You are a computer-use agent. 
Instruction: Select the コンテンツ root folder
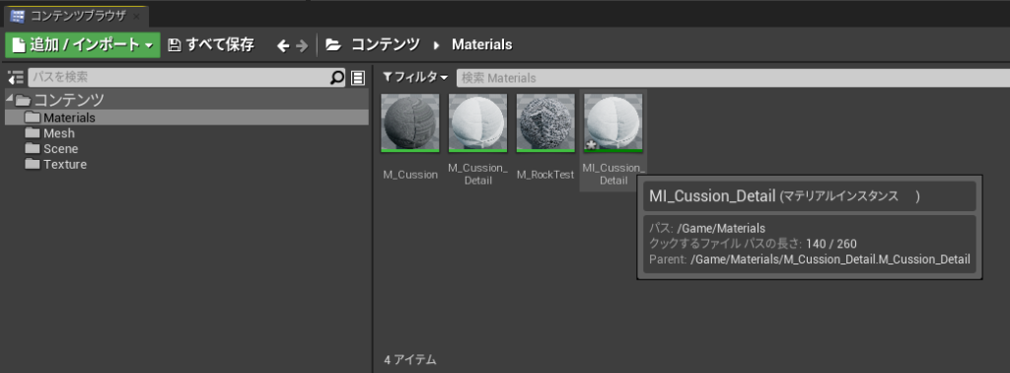[186, 100]
